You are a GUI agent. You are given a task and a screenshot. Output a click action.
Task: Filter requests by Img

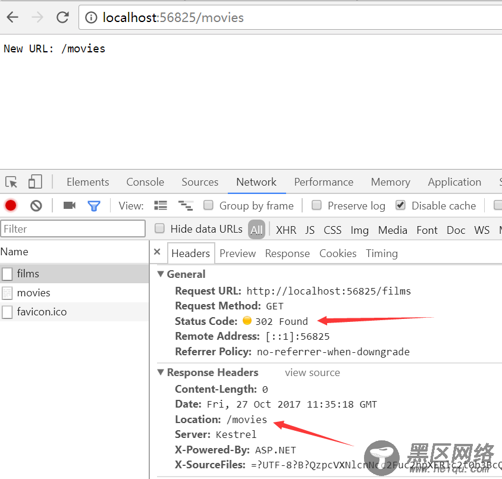click(359, 230)
